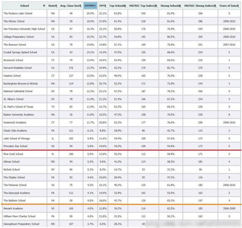This screenshot has height=228, width=242.
Task: Sort by MATRIC Strong Index arrow icon
Action: [x=215, y=6]
